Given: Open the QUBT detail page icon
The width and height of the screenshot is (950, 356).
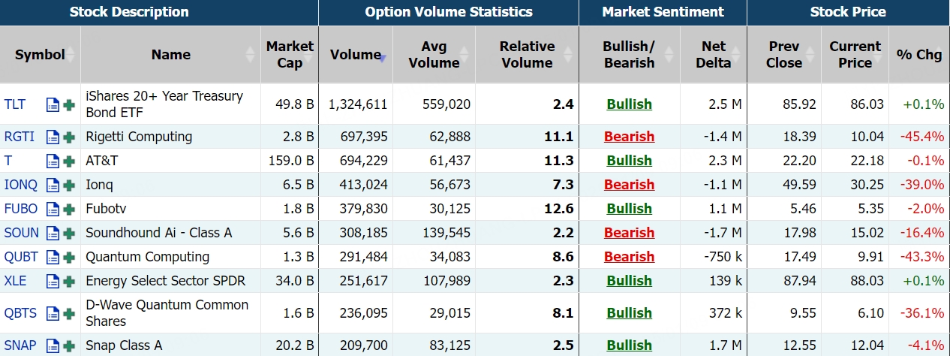Looking at the screenshot, I should pos(53,257).
